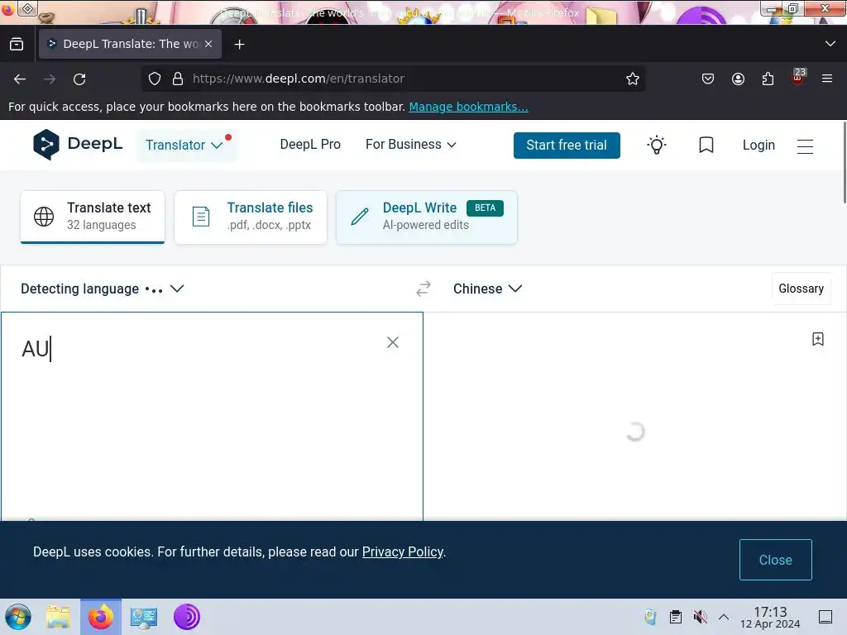Open saved translations bookmark icon
Image resolution: width=847 pixels, height=635 pixels.
pos(706,145)
